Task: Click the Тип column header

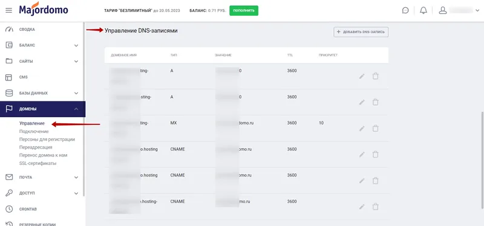Action: (174, 55)
